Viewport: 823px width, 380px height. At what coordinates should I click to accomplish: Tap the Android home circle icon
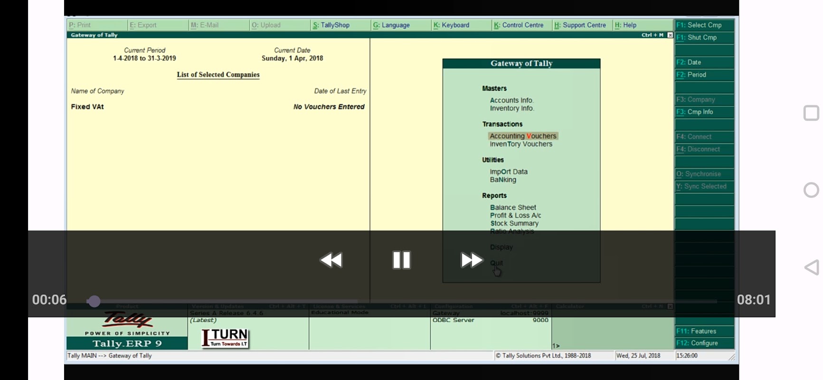812,190
